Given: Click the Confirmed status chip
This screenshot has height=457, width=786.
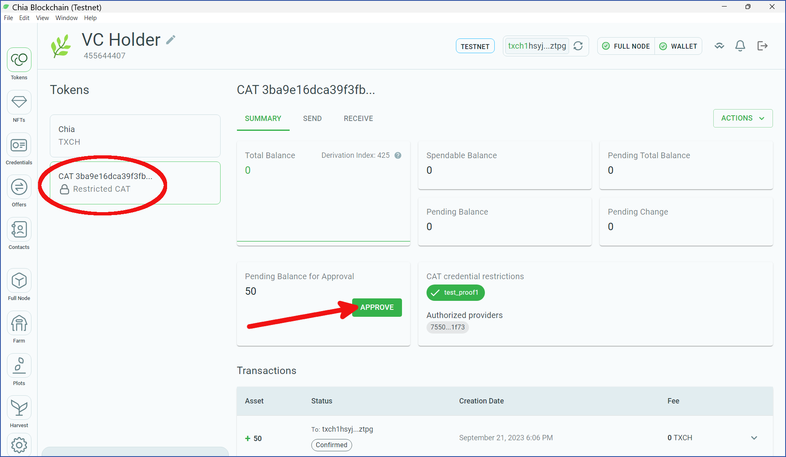Looking at the screenshot, I should (x=332, y=445).
